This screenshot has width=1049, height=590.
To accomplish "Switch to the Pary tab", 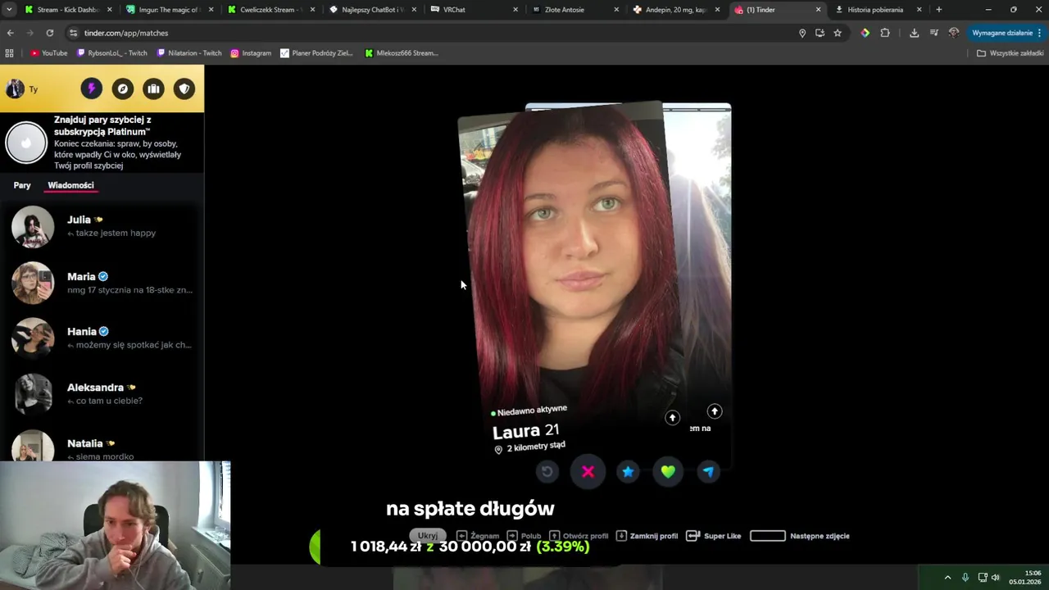I will coord(22,185).
